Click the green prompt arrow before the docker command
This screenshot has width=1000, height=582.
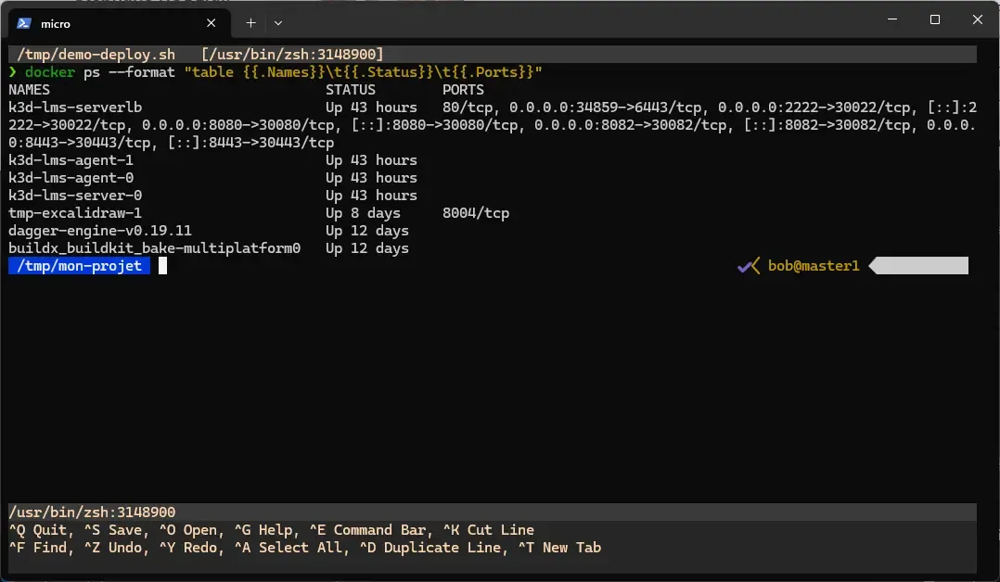(12, 71)
